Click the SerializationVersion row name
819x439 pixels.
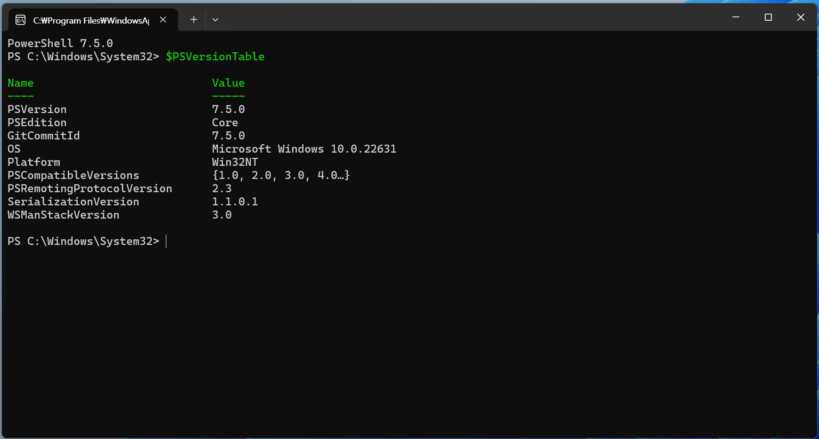[74, 202]
